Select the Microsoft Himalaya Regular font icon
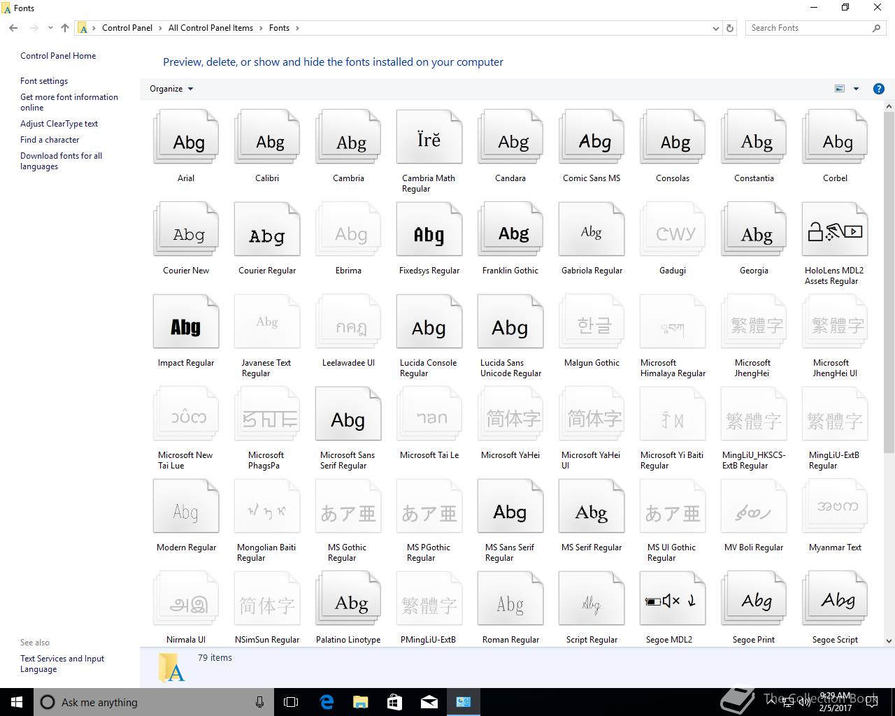 click(673, 322)
